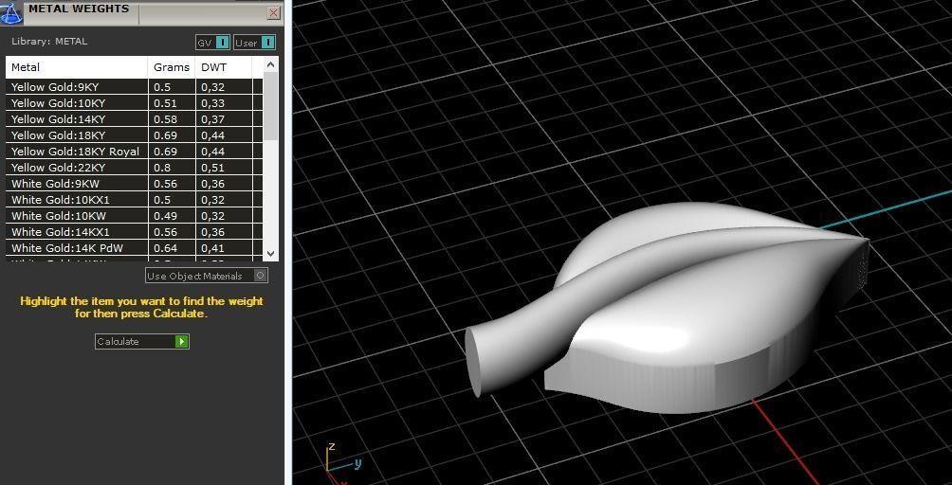This screenshot has width=952, height=485.
Task: Select the White Gold:10KW row
Action: click(x=135, y=216)
